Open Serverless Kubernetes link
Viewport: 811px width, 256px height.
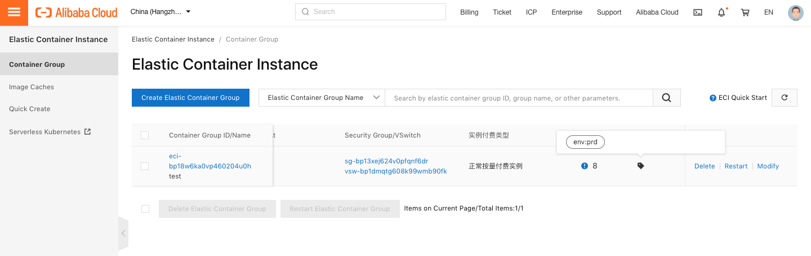pyautogui.click(x=45, y=132)
